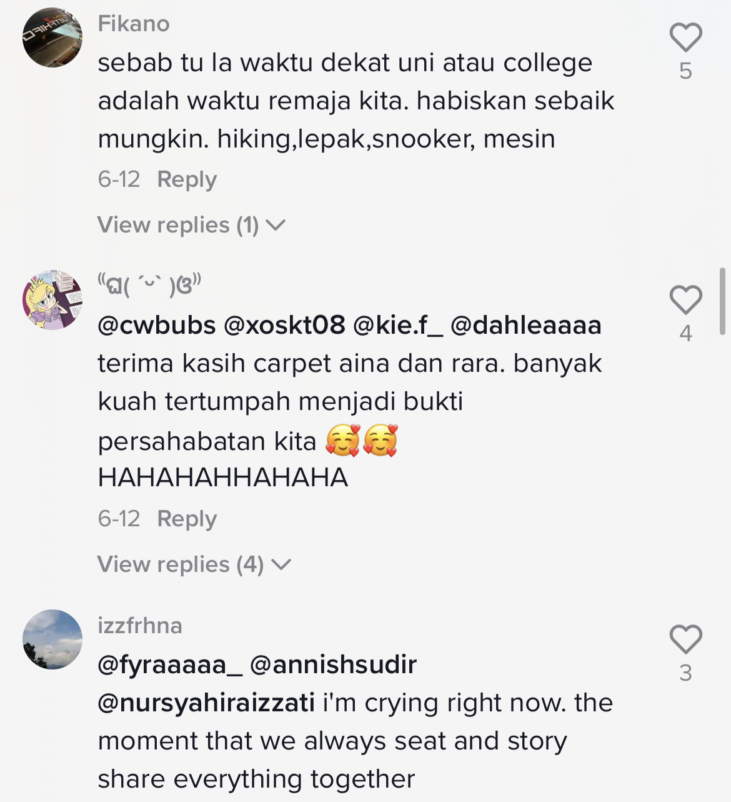
Task: Expand View replies (1) under Fikano
Action: (x=191, y=225)
